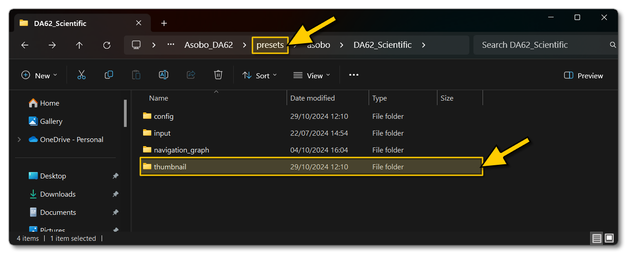Click the navigation_graph folder icon

pos(147,149)
